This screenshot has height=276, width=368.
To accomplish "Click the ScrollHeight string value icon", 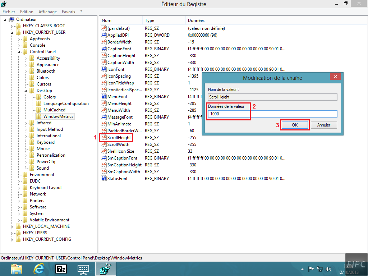I will [104, 138].
